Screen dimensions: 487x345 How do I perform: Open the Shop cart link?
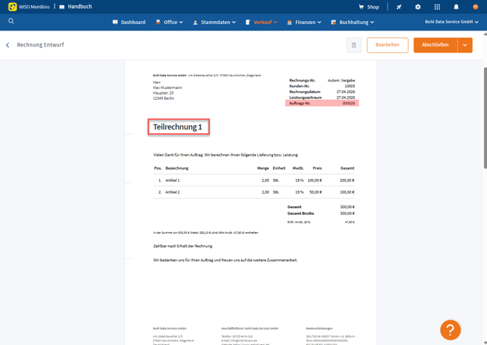point(369,7)
